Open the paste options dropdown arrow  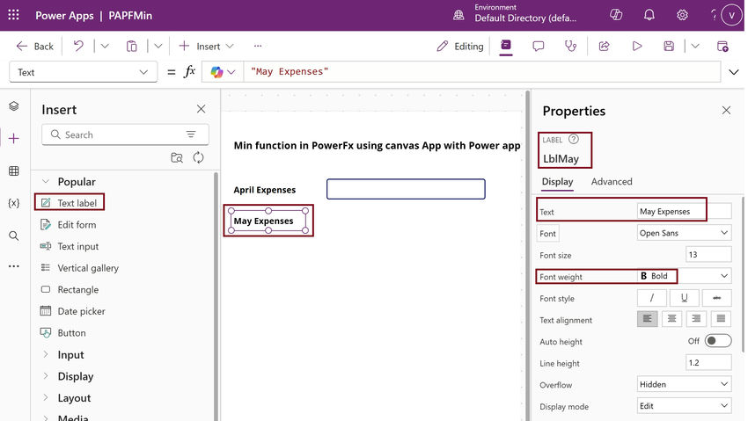tap(158, 47)
